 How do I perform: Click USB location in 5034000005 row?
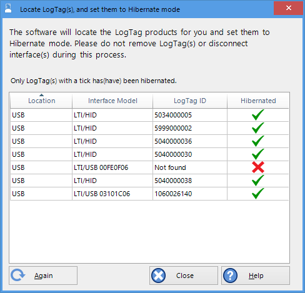point(41,115)
